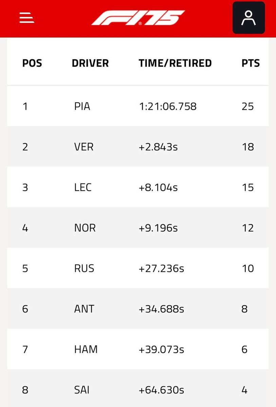Select the POS column header
The height and width of the screenshot is (407, 276).
click(32, 63)
